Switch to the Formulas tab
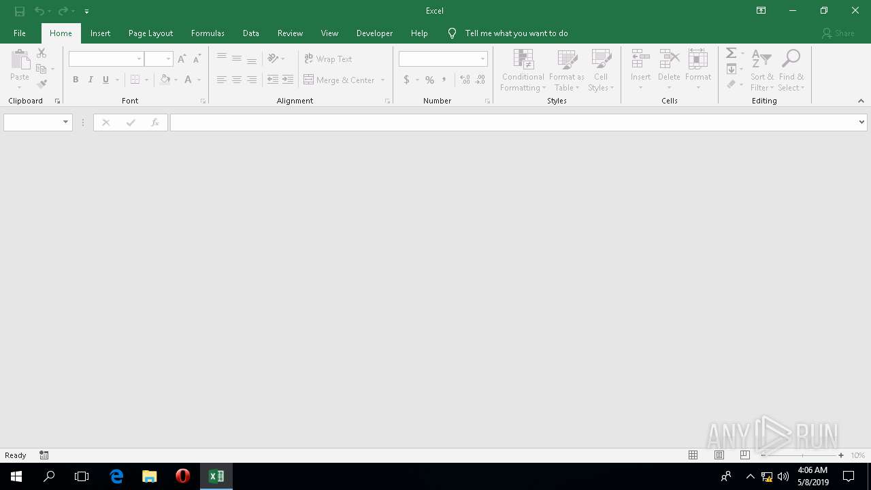This screenshot has height=490, width=871. pos(208,33)
